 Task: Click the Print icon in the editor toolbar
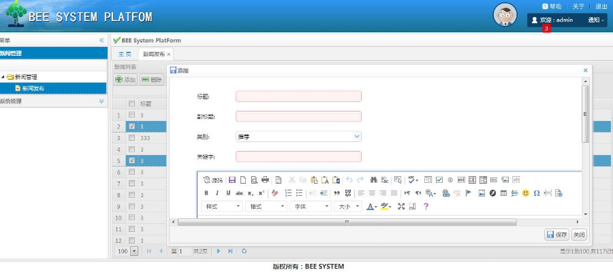(265, 180)
